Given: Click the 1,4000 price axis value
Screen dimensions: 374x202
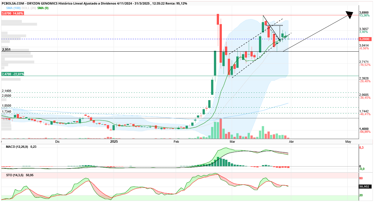Looking at the screenshot, I should [x=364, y=129].
